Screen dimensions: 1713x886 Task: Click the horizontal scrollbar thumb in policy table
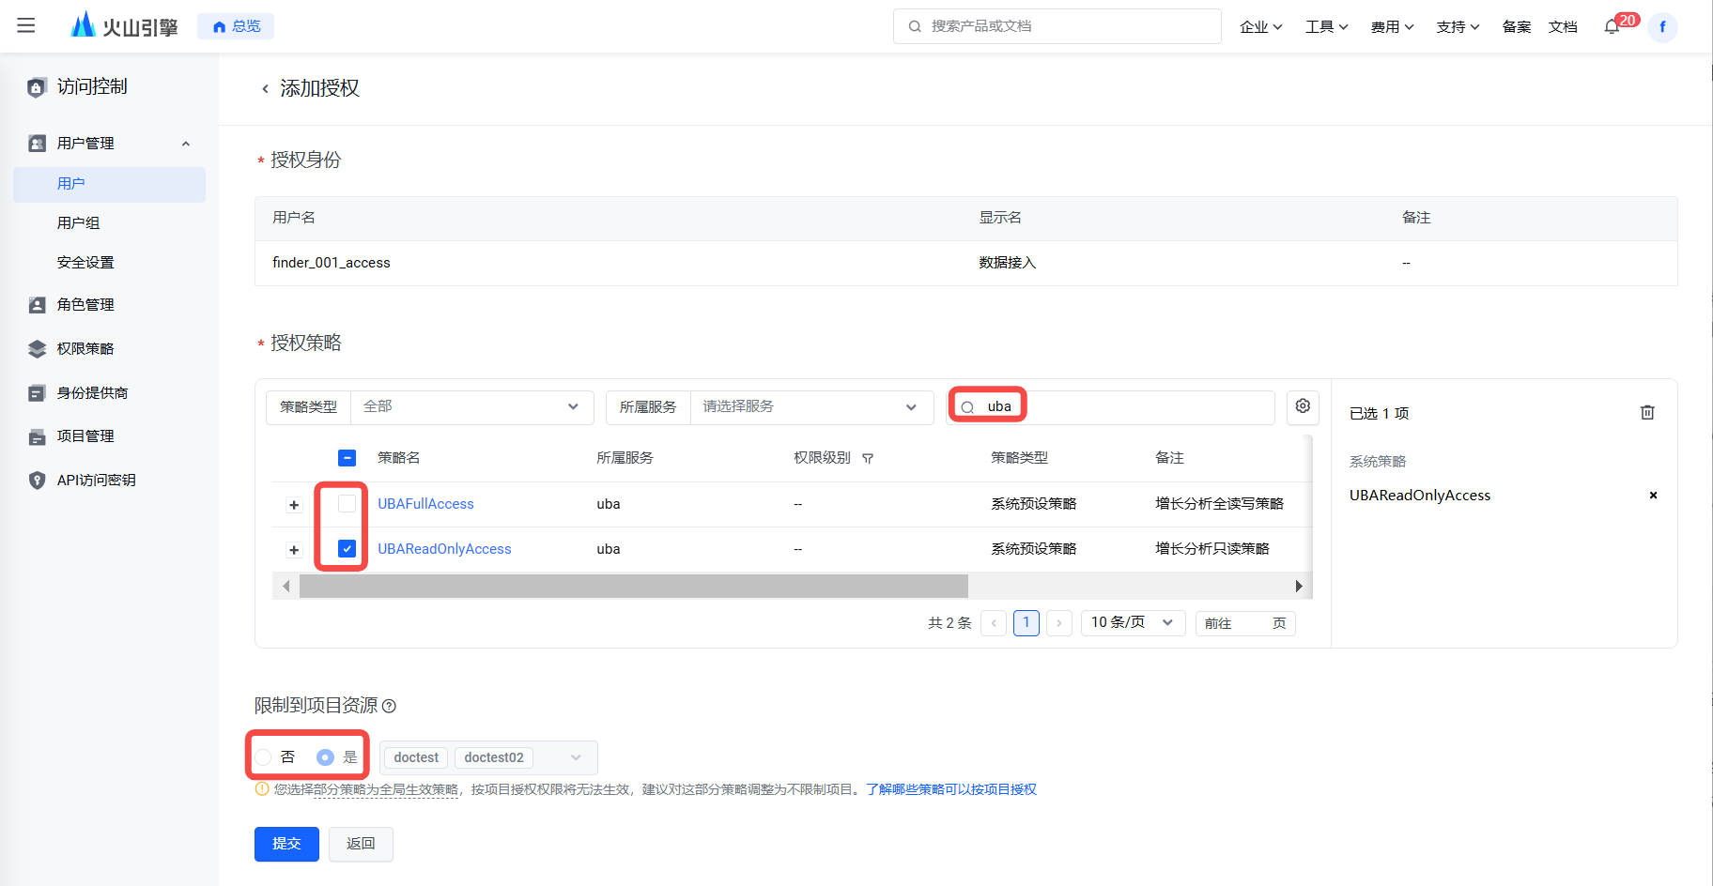[x=634, y=587]
